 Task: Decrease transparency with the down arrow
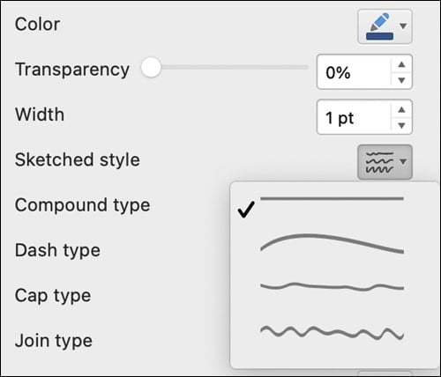(401, 80)
